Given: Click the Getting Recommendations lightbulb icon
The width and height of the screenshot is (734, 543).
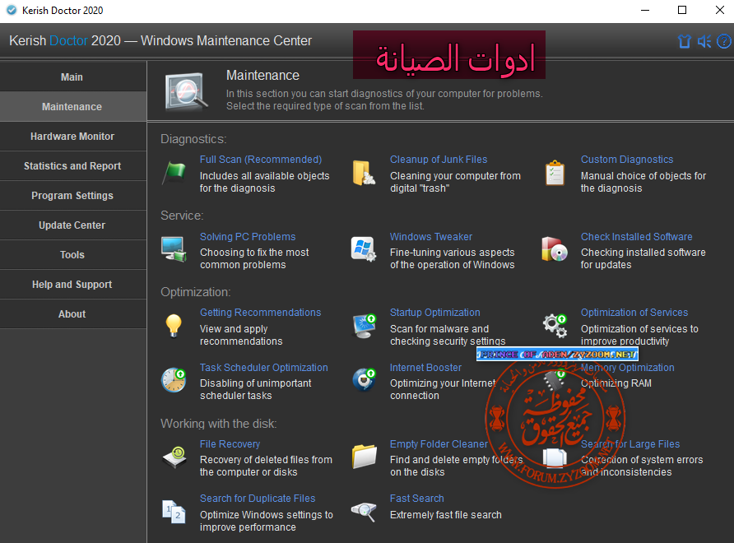Looking at the screenshot, I should 174,325.
